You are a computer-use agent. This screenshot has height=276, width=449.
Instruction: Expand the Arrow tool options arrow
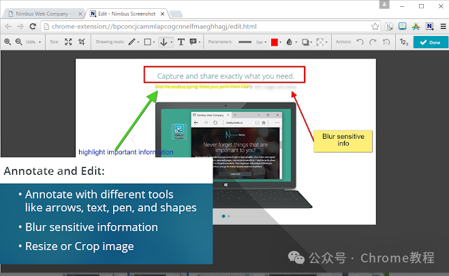tap(171, 42)
